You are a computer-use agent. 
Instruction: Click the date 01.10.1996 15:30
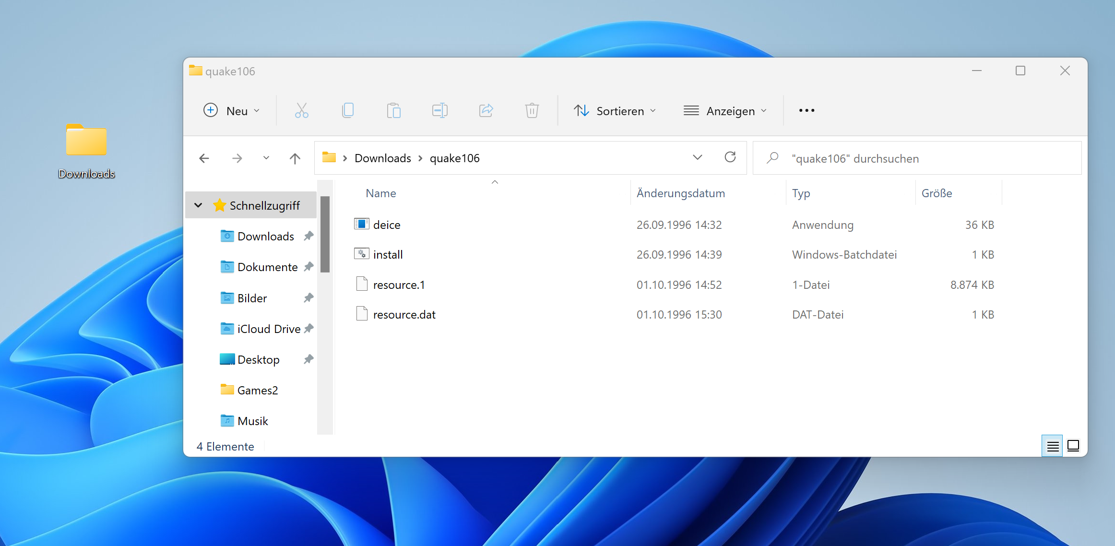click(x=679, y=314)
